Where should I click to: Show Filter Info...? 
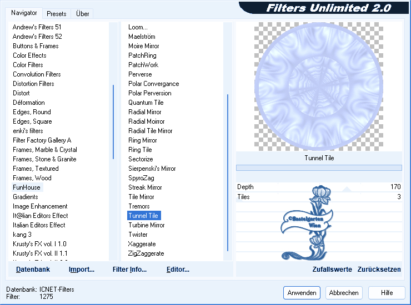click(129, 270)
